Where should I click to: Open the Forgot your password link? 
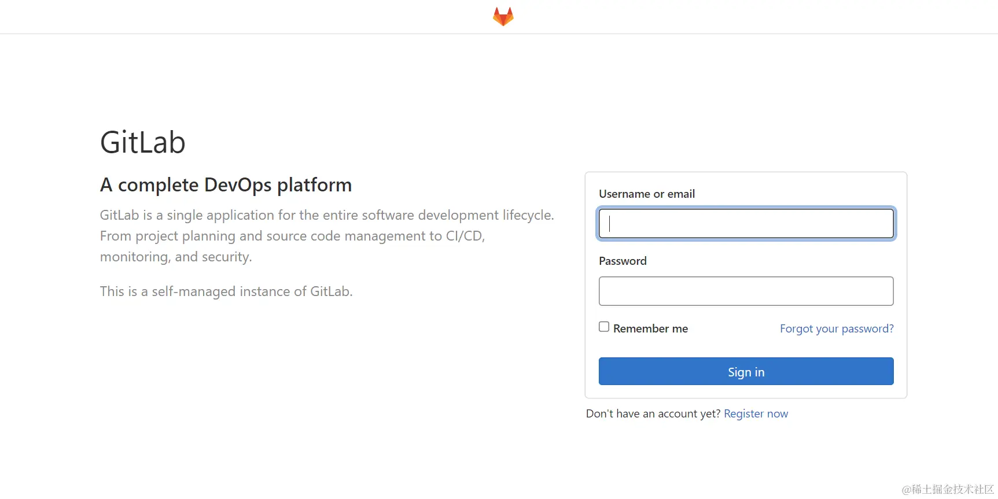[x=837, y=328]
